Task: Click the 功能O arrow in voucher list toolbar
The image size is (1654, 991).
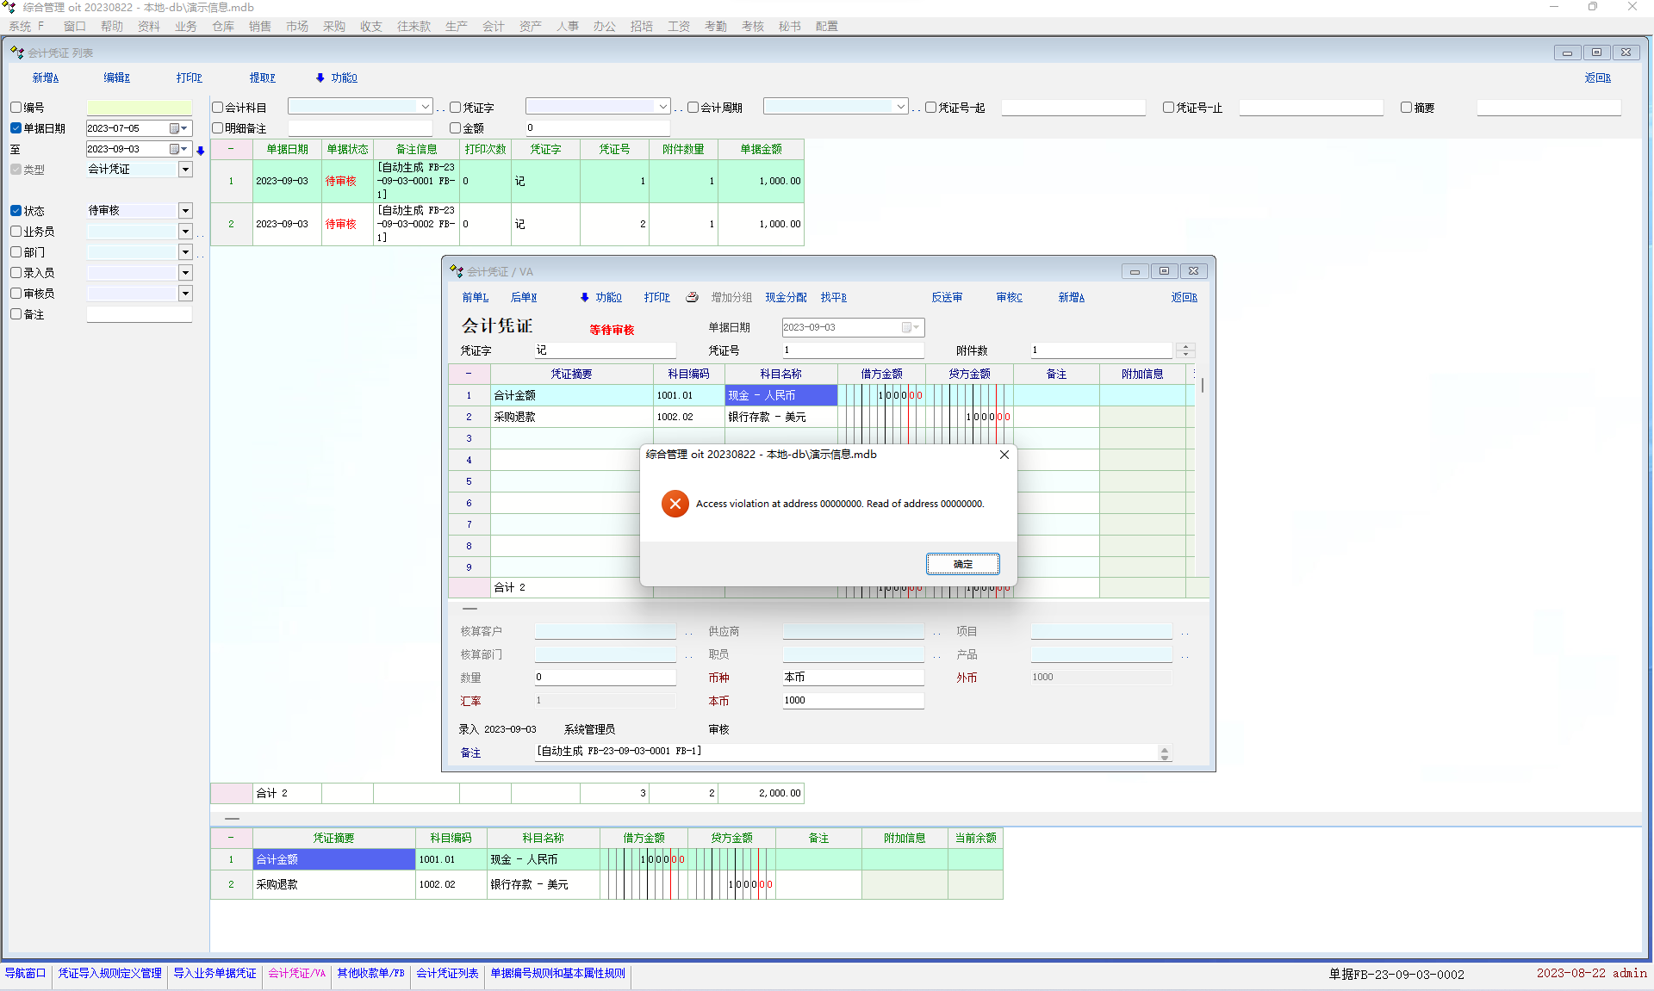Action: (320, 77)
